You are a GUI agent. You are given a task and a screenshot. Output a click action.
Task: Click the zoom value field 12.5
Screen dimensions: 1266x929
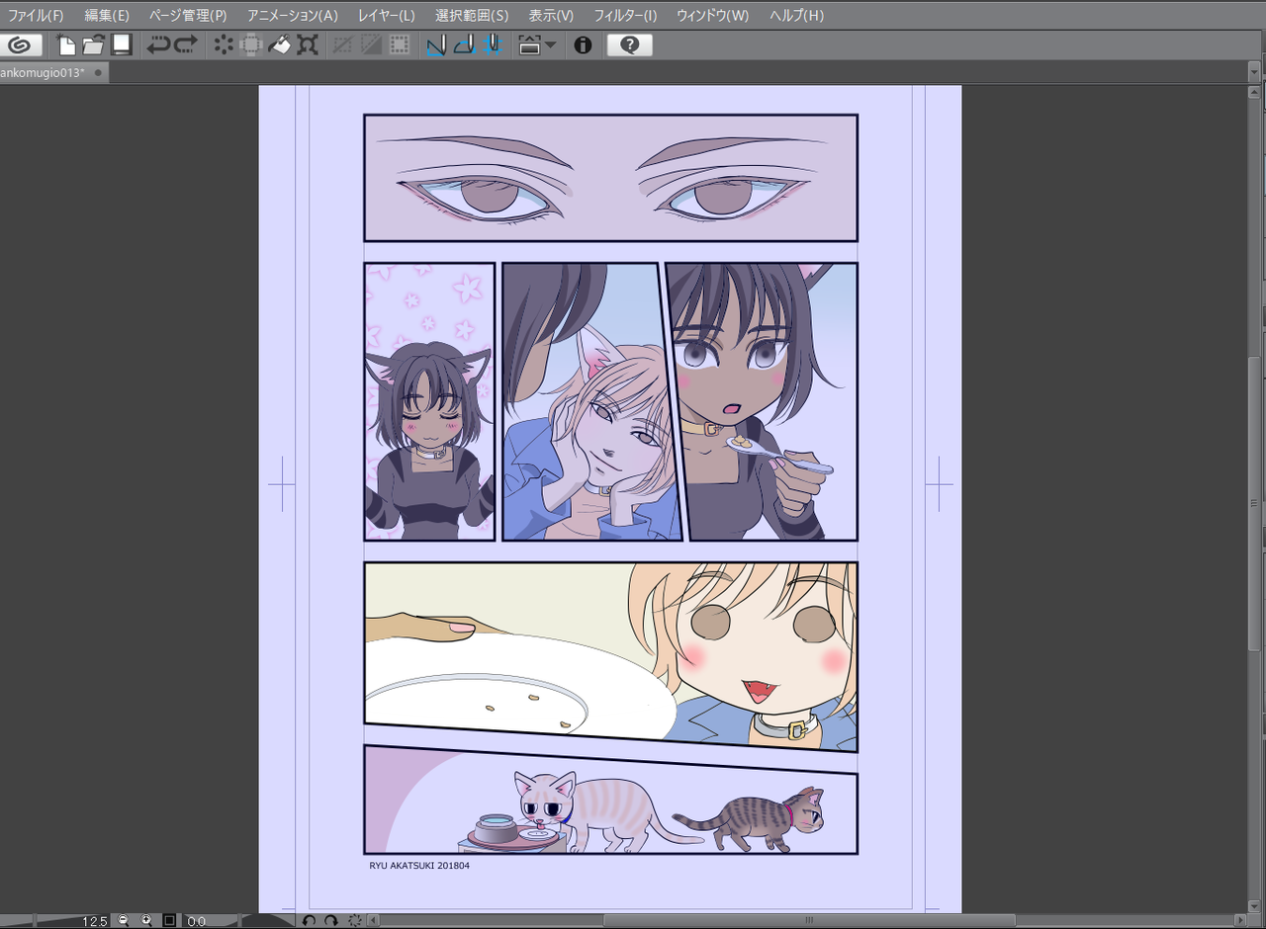[x=94, y=921]
